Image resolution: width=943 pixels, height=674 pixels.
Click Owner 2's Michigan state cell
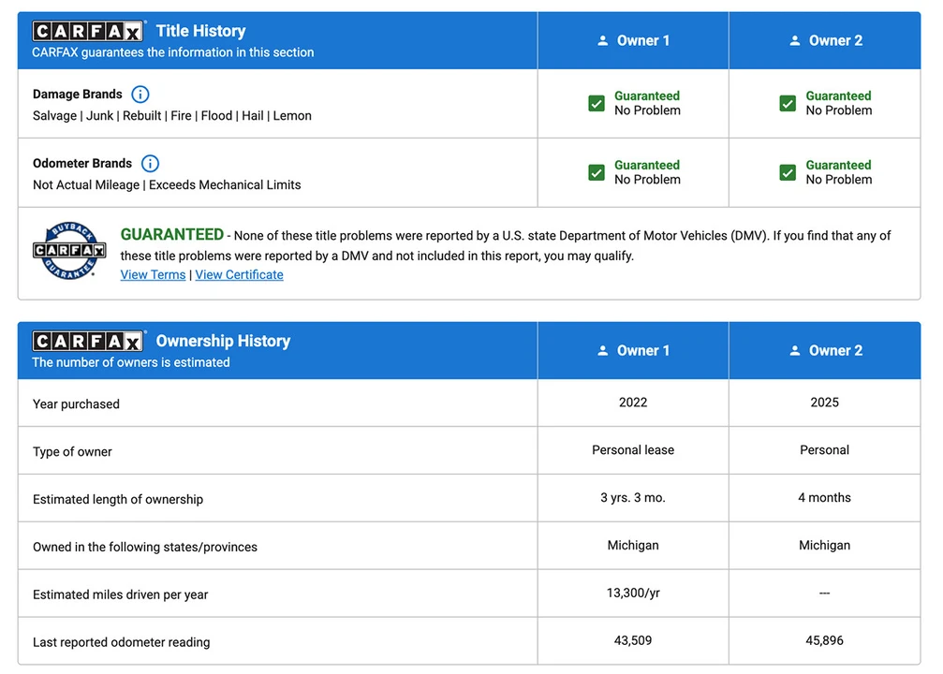point(824,546)
